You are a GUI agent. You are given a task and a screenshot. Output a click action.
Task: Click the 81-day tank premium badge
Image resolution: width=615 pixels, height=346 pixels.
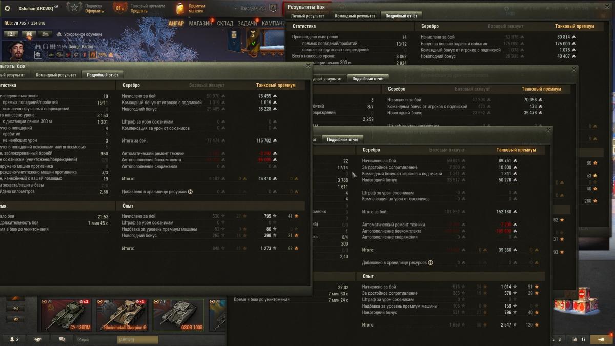(x=120, y=8)
